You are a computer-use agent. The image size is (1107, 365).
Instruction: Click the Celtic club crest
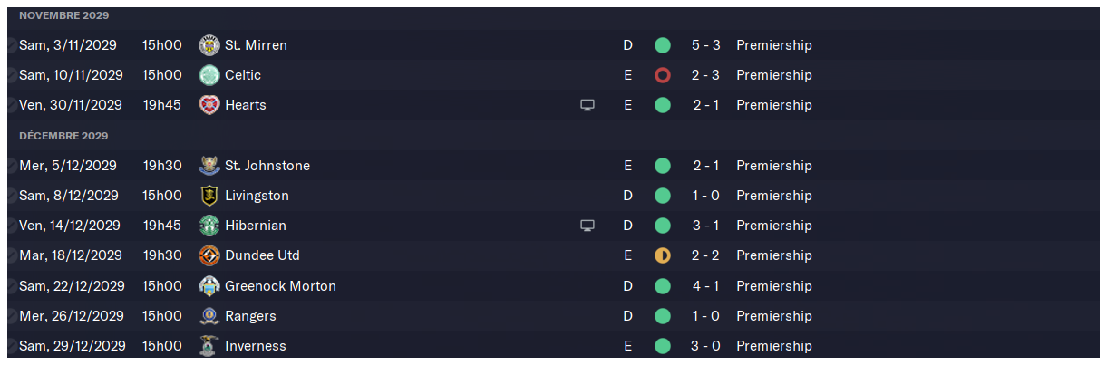[209, 75]
